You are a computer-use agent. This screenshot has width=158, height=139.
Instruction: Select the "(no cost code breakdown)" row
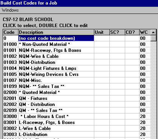point(77,38)
